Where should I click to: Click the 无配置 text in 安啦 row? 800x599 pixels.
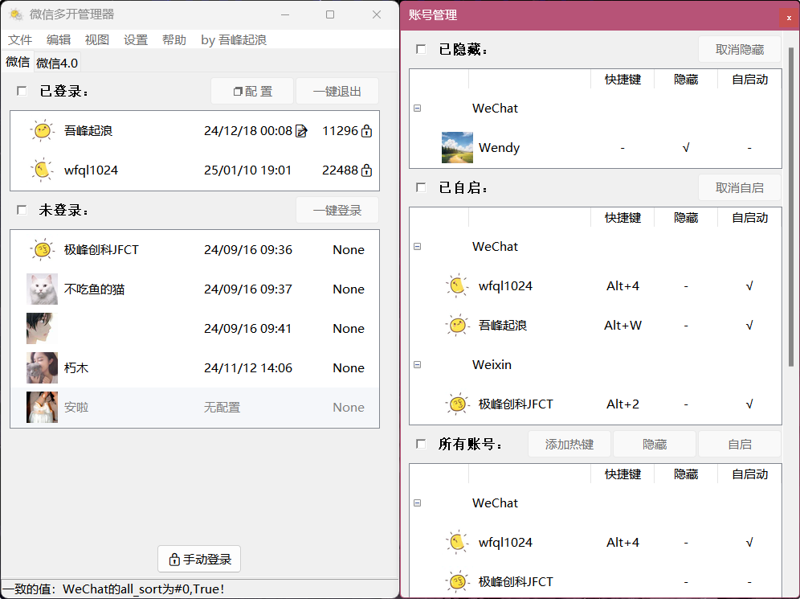[222, 408]
